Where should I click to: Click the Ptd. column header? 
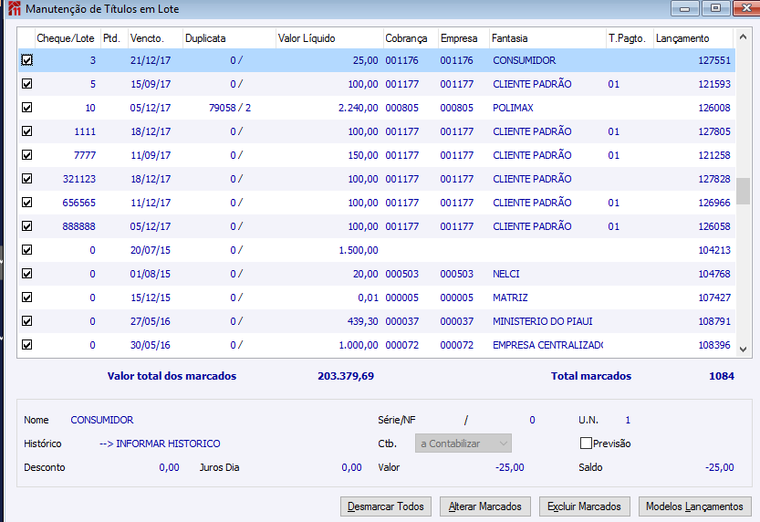pyautogui.click(x=112, y=38)
